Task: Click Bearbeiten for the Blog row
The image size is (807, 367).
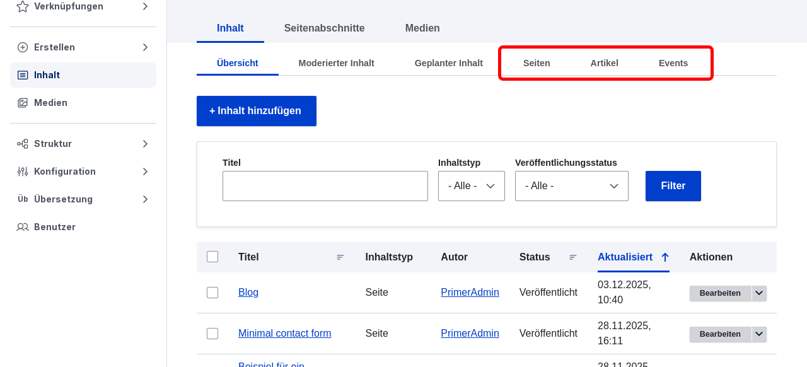Action: [720, 293]
